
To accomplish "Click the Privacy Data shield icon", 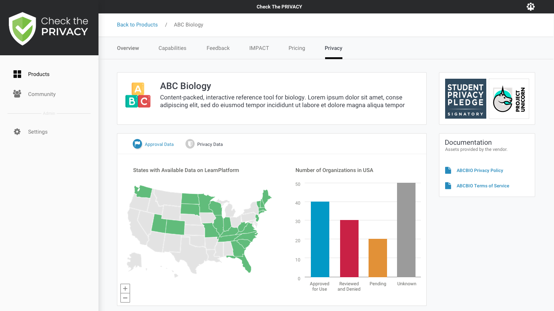I will (190, 144).
